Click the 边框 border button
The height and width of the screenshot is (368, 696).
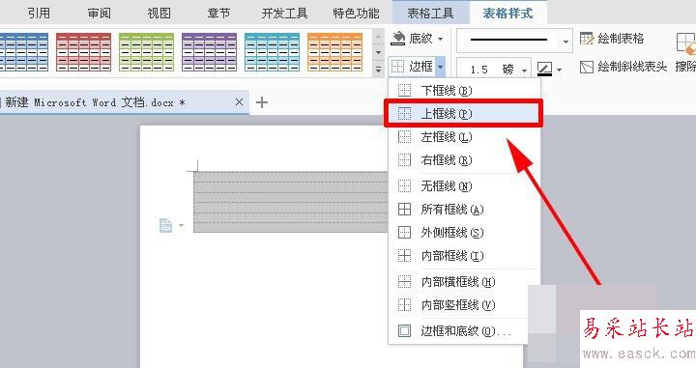(412, 67)
